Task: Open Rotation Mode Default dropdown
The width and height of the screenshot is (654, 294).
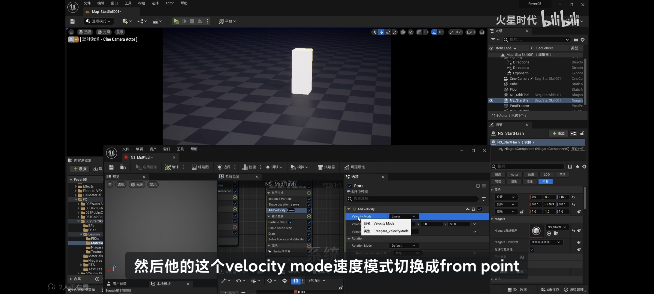Action: 403,246
